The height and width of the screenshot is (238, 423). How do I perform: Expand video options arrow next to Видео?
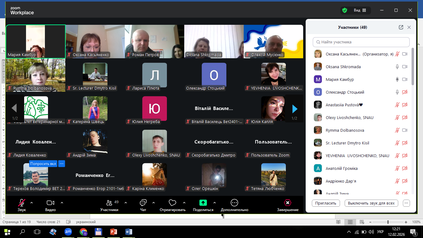point(62,203)
